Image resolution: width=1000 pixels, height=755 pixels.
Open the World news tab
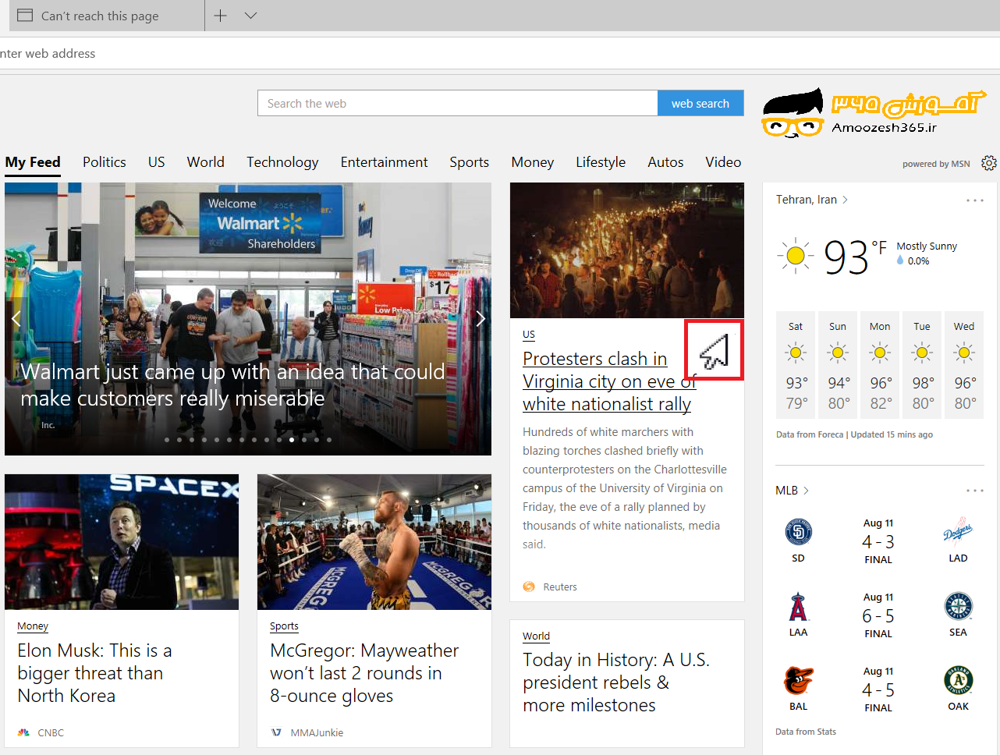(206, 162)
